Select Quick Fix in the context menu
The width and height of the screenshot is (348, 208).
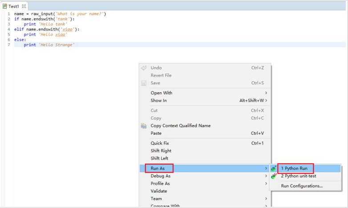point(161,143)
